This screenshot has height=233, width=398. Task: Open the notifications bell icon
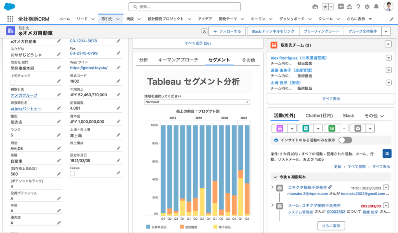pos(376,7)
